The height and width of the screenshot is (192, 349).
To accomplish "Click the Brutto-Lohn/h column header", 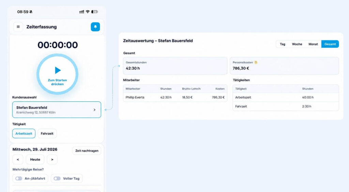I will pyautogui.click(x=191, y=89).
